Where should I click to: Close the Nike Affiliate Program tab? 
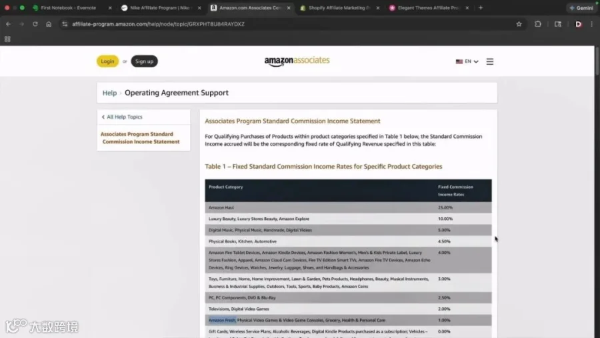click(x=199, y=7)
